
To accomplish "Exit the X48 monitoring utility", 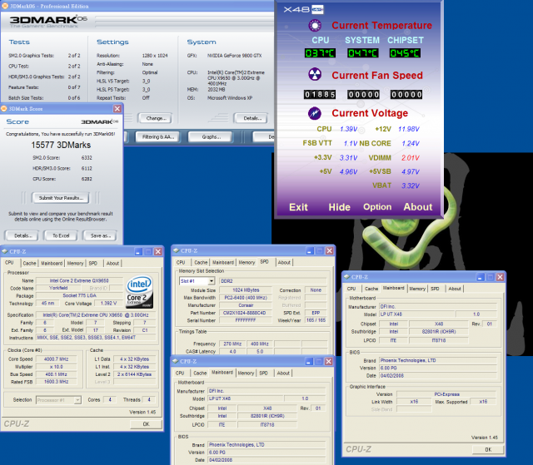I will point(298,207).
